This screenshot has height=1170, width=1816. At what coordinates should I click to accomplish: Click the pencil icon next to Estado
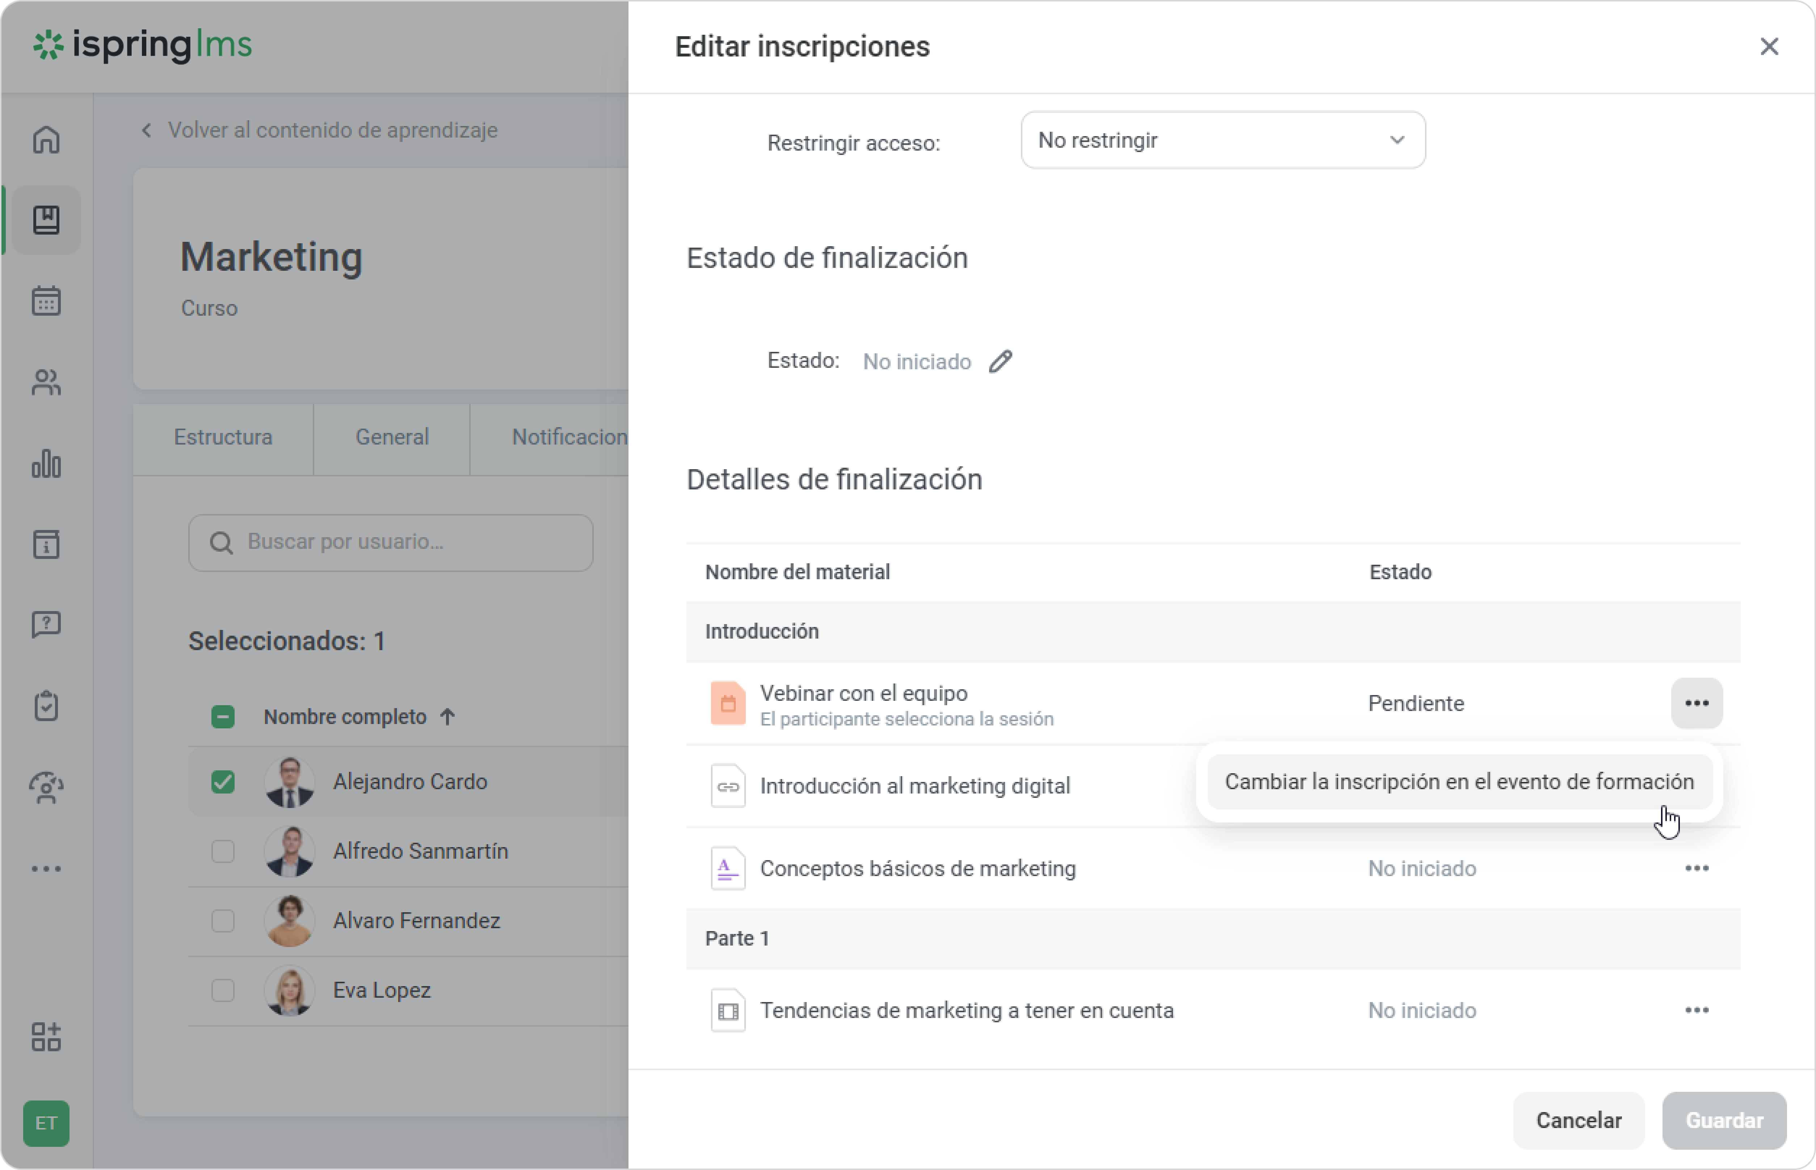[x=1000, y=362]
